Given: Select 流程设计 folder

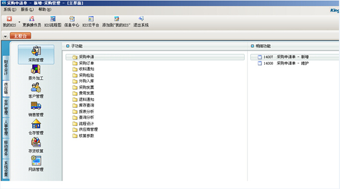Looking at the screenshot, I should point(84,124).
